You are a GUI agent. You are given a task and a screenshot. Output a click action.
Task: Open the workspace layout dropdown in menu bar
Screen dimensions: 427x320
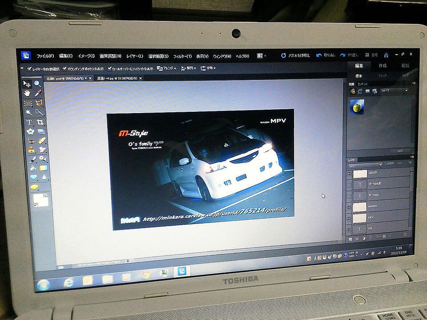coord(261,56)
